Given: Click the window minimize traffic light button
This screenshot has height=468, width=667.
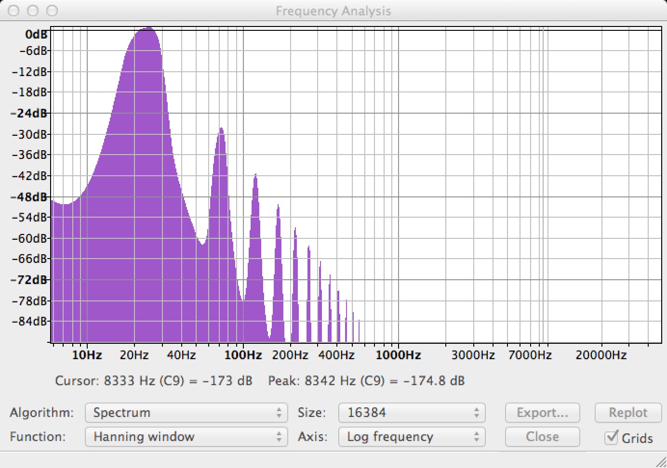Looking at the screenshot, I should click(33, 11).
